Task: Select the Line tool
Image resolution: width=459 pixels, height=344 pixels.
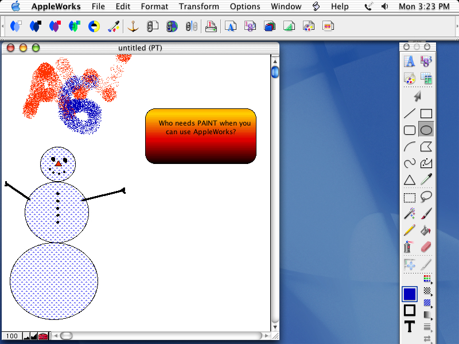Action: click(410, 114)
